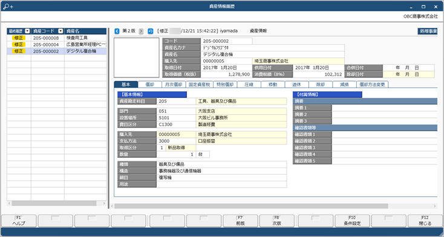Select row 205-000002 デジタル複合機

[x=57, y=51]
